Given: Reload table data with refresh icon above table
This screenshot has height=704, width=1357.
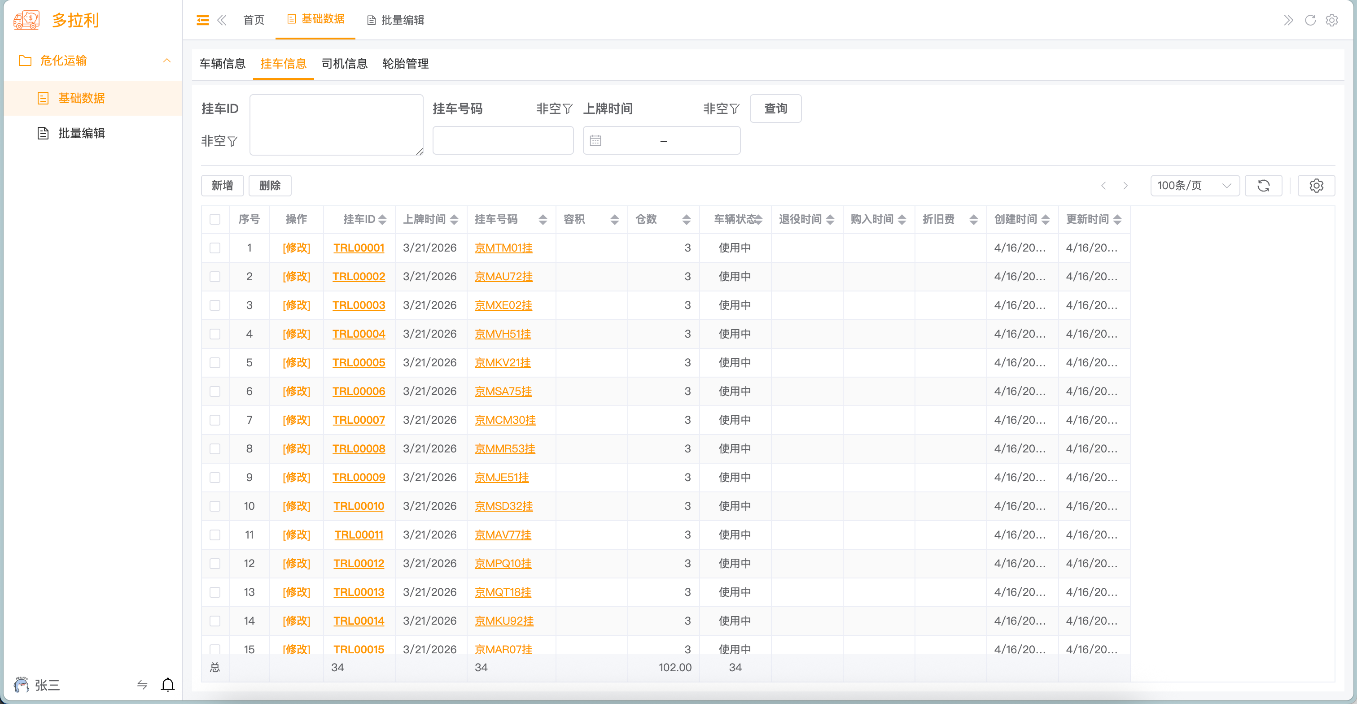Looking at the screenshot, I should (x=1264, y=185).
